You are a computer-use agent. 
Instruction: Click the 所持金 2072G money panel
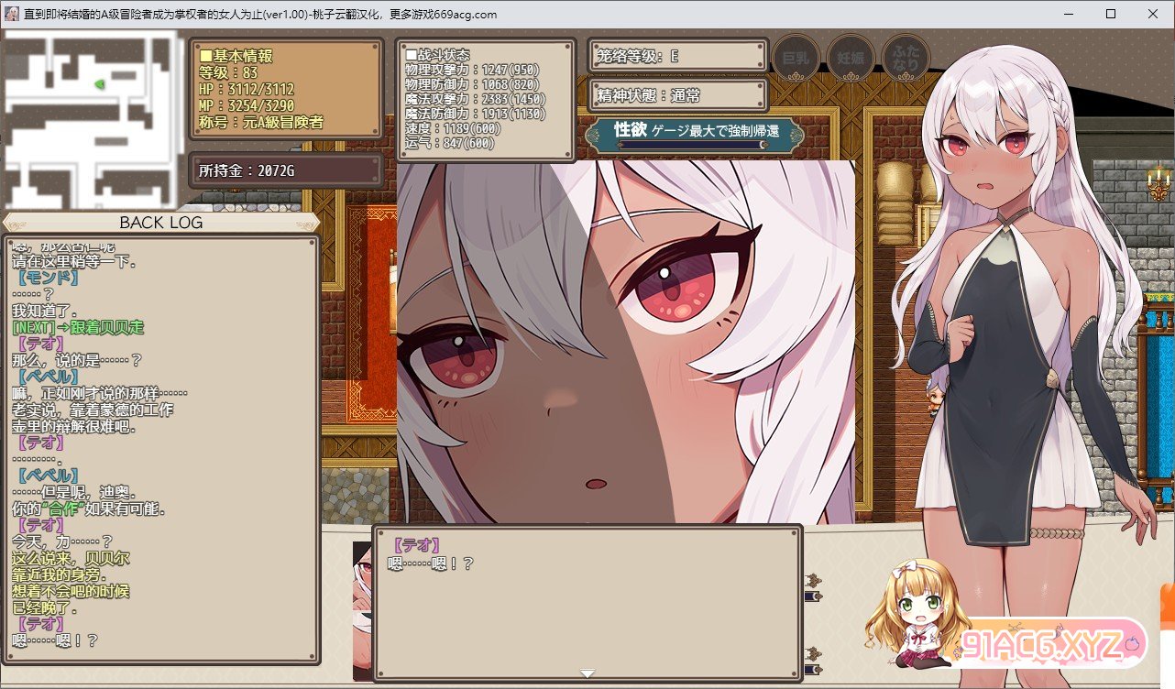[285, 170]
